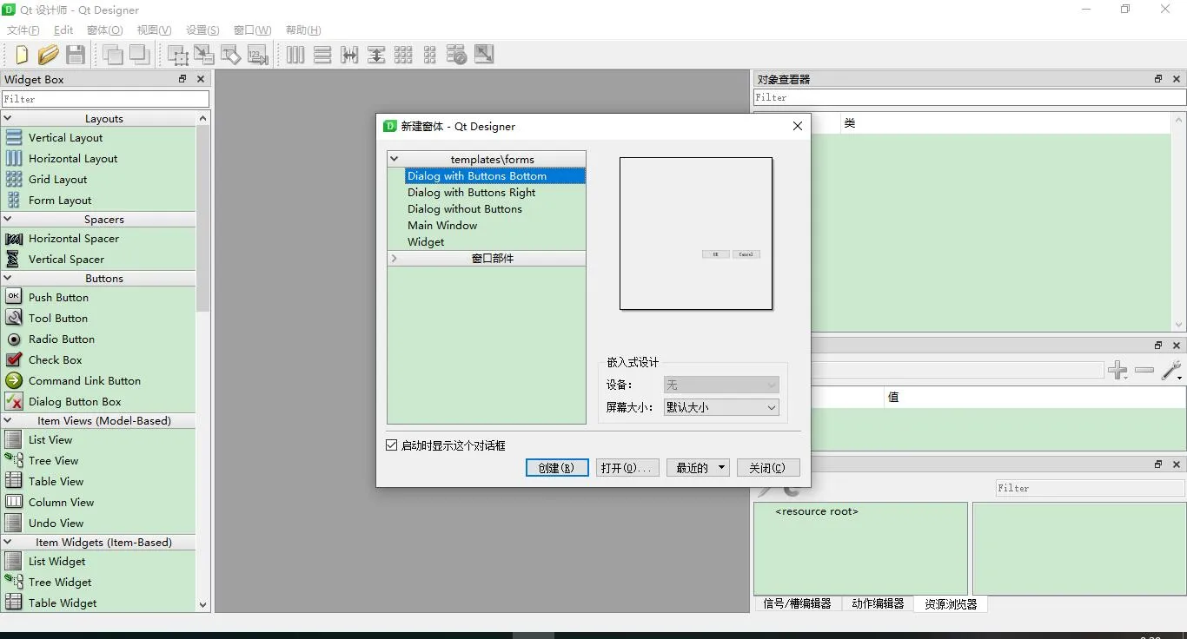
Task: Click the resource browser Filter field
Action: [x=1090, y=488]
